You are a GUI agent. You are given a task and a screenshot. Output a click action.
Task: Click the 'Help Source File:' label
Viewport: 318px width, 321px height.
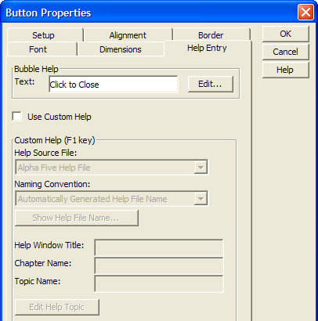pos(45,153)
